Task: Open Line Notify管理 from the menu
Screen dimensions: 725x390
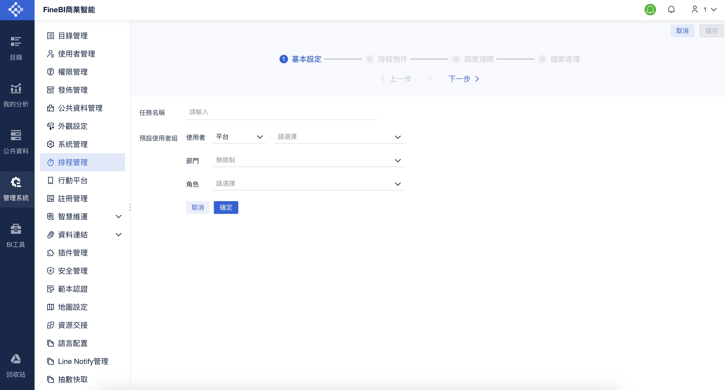Action: pyautogui.click(x=82, y=361)
